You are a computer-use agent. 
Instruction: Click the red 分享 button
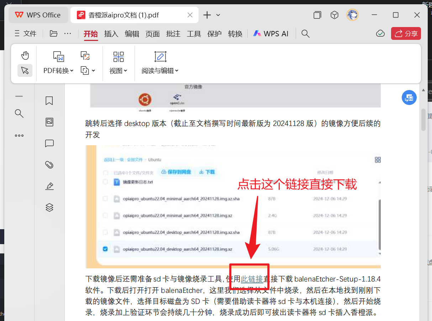(406, 33)
